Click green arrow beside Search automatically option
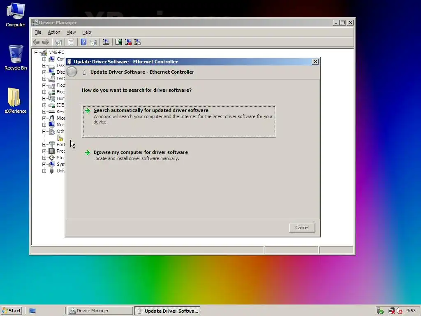421x316 pixels. tap(88, 110)
